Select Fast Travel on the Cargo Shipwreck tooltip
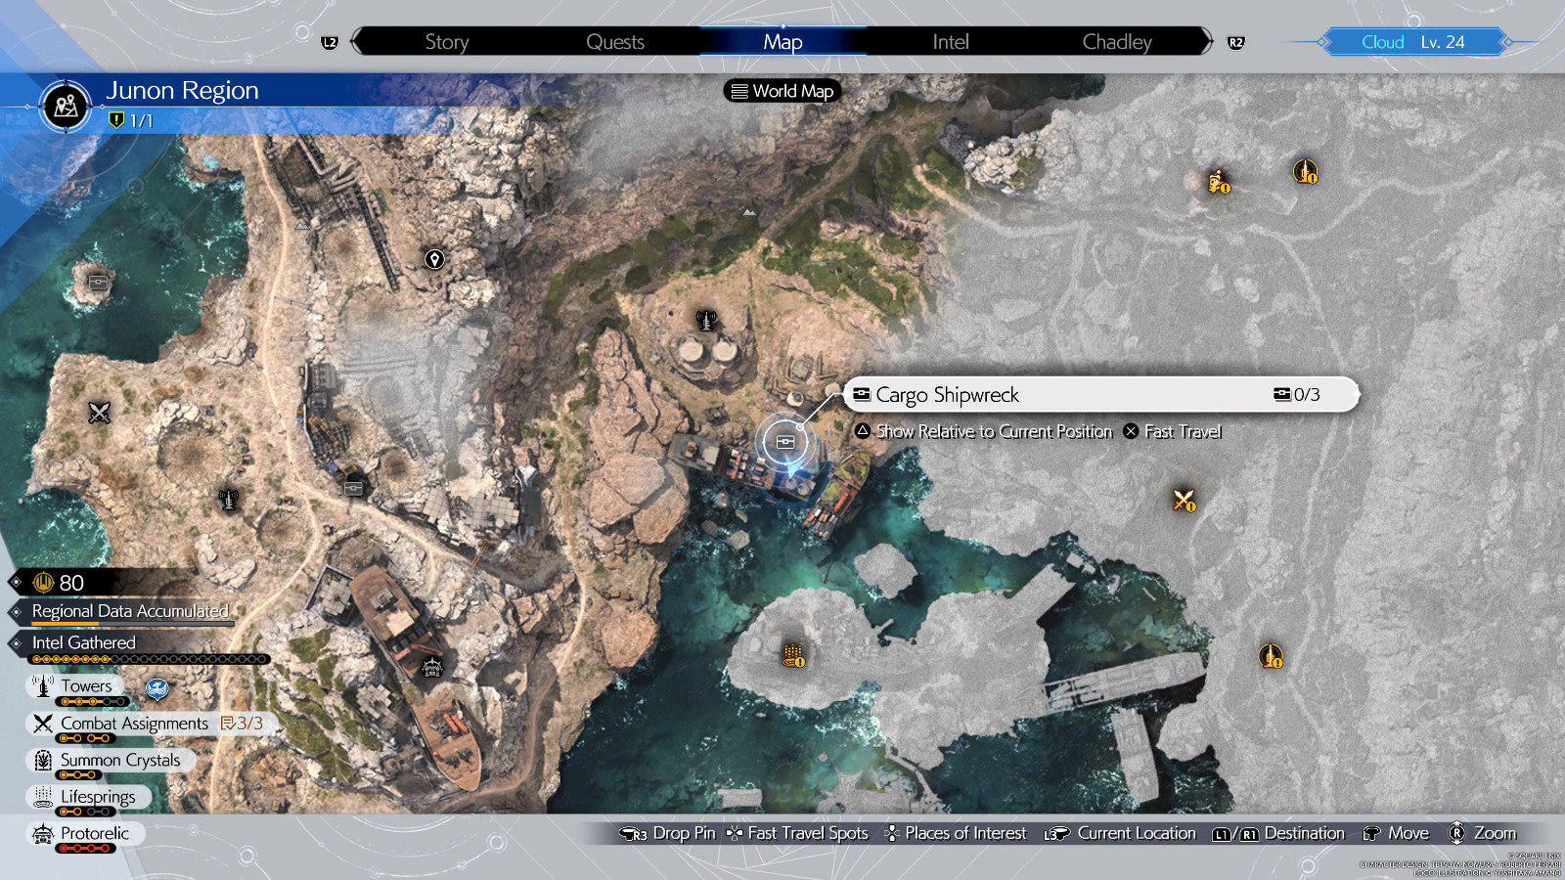1565x880 pixels. 1171,431
